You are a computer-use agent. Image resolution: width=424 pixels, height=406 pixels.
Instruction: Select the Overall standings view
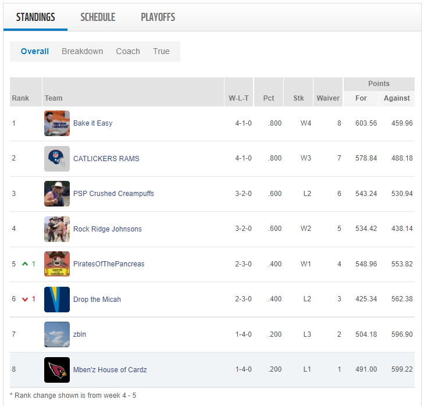(35, 51)
